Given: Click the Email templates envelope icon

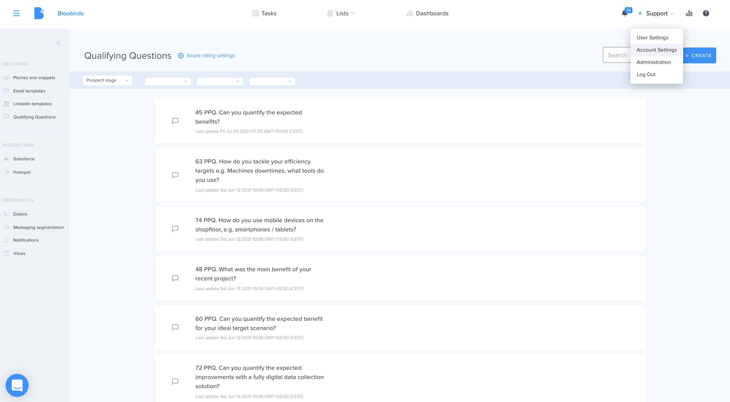Looking at the screenshot, I should point(6,91).
